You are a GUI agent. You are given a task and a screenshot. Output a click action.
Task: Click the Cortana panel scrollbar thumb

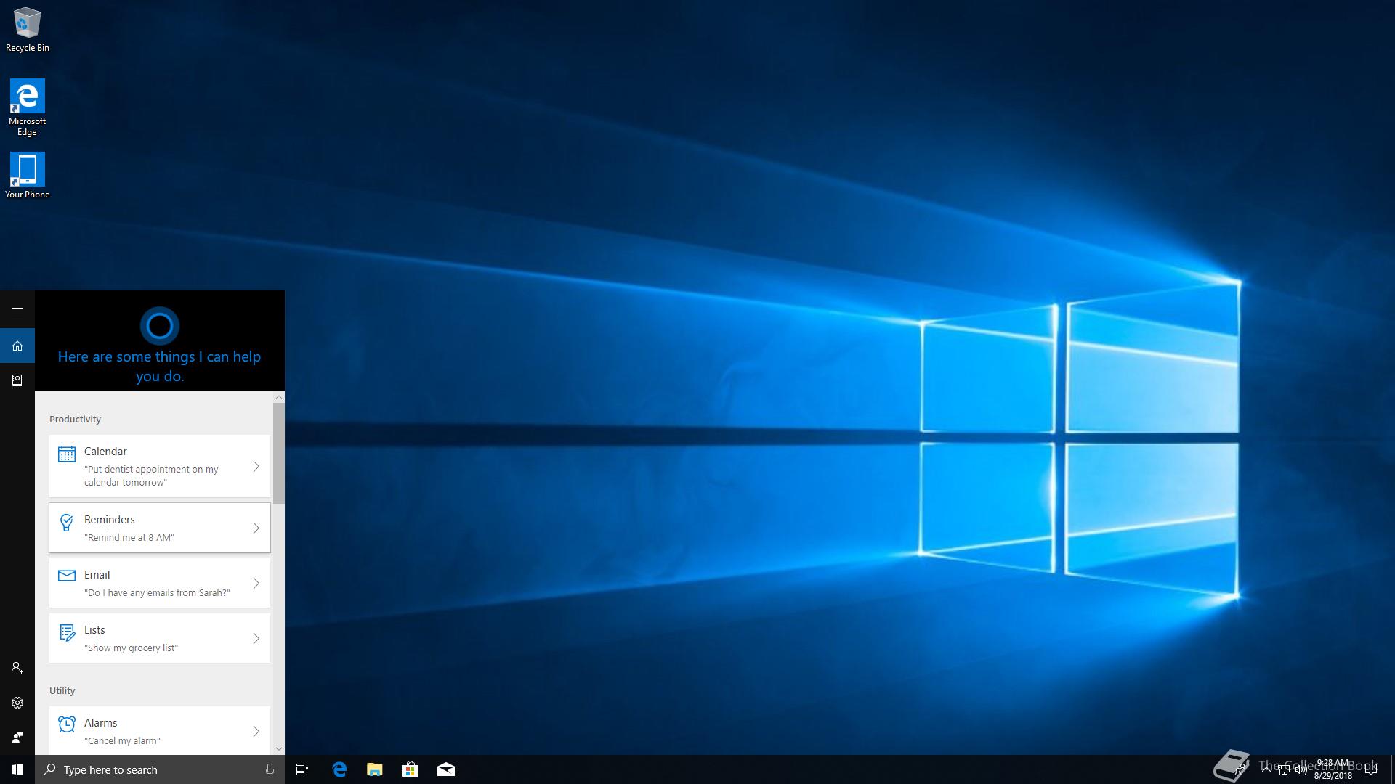[x=279, y=454]
